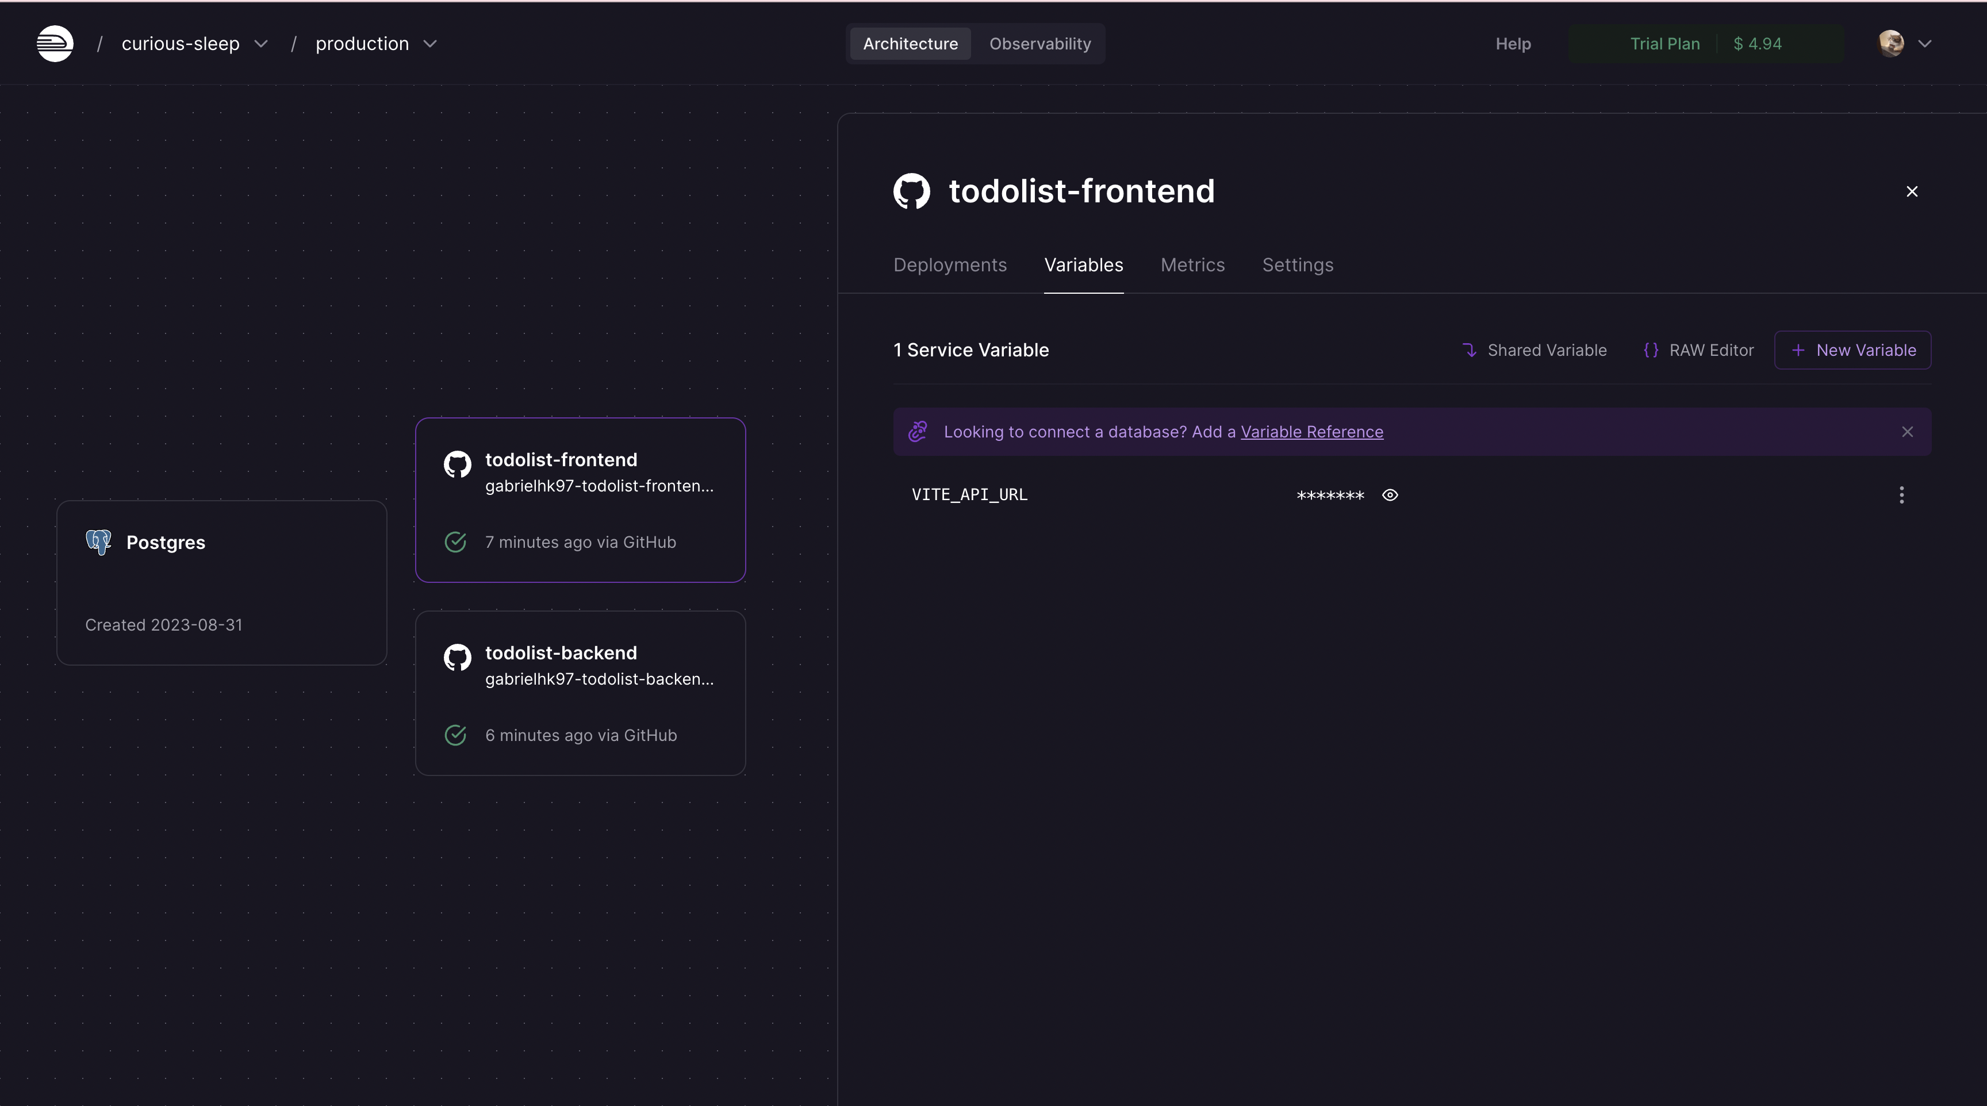The image size is (1987, 1106).
Task: Dismiss the database connection banner
Action: (x=1908, y=432)
